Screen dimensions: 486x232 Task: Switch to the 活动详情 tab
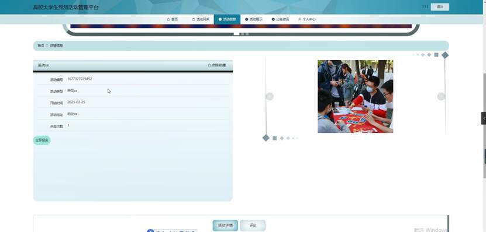pyautogui.click(x=225, y=225)
